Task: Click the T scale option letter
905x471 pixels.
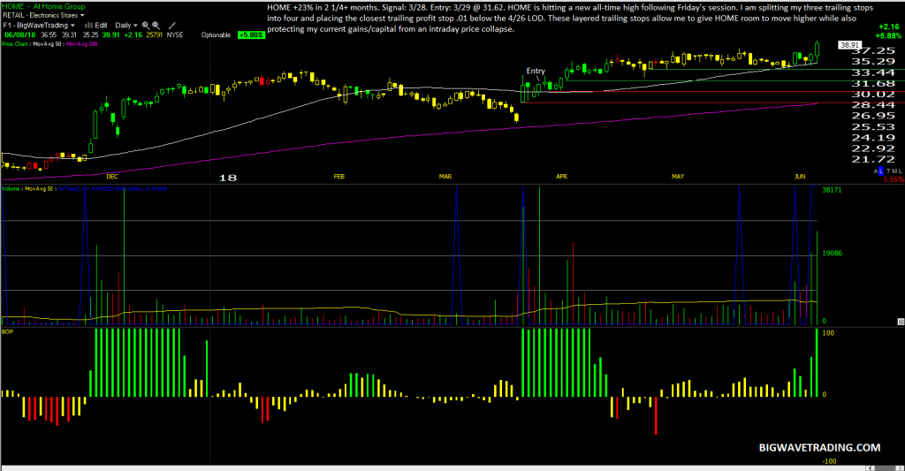Action: click(x=888, y=171)
